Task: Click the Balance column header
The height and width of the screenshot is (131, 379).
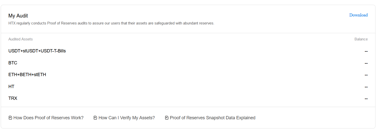Action: click(x=361, y=39)
